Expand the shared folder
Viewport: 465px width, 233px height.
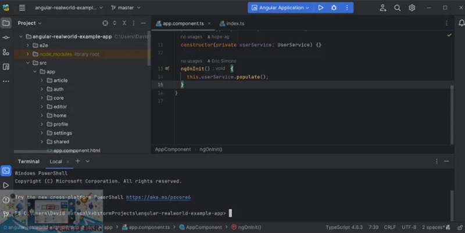pyautogui.click(x=42, y=141)
